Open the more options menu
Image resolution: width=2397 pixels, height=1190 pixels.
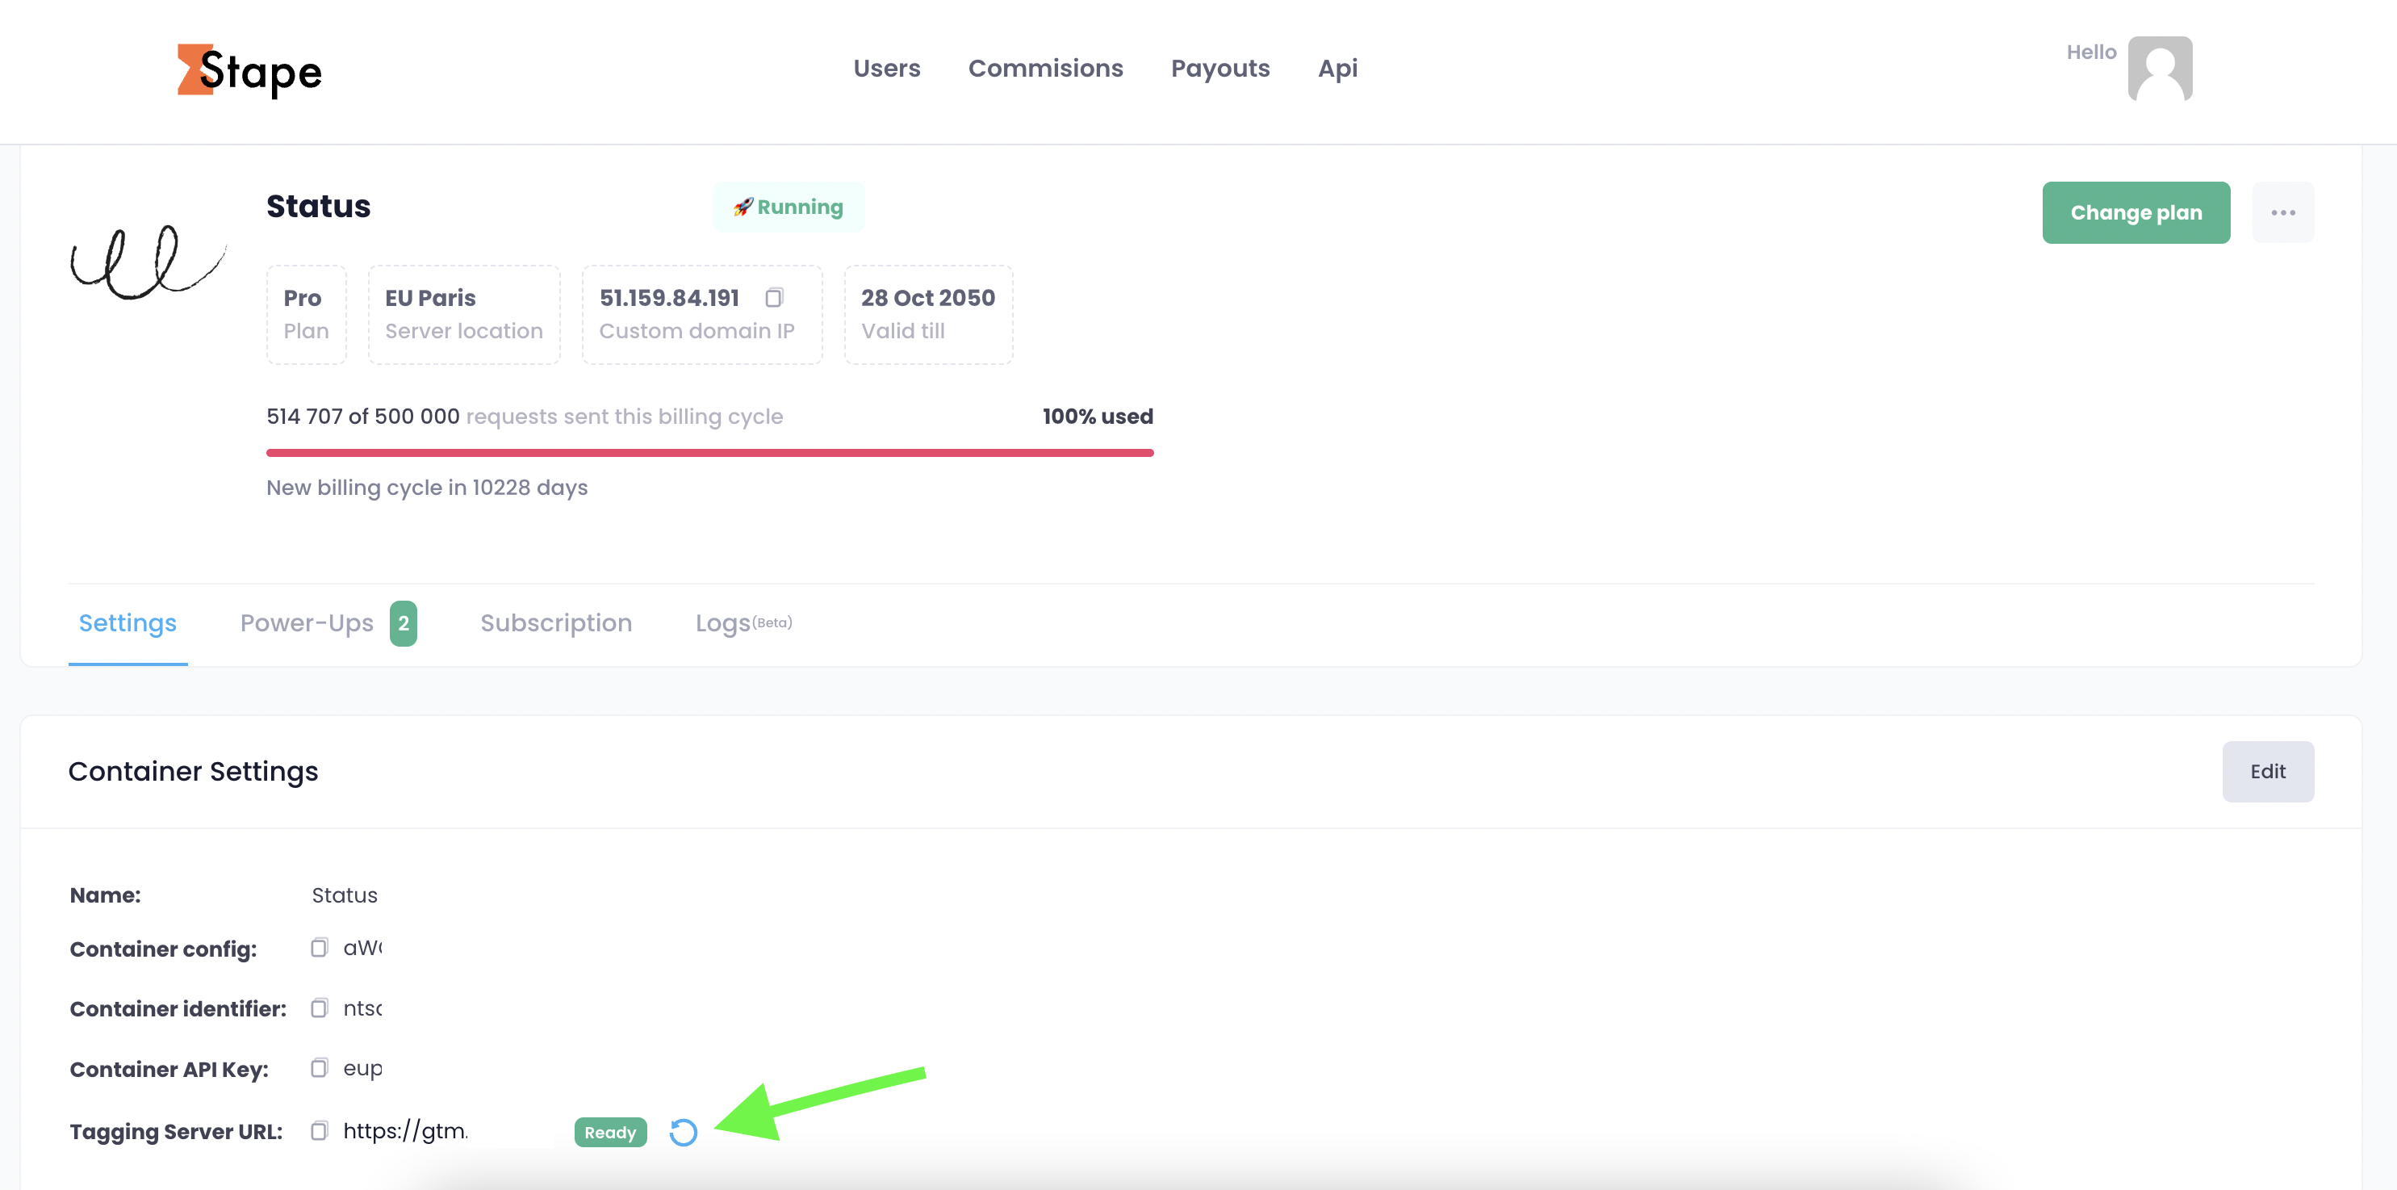(x=2282, y=212)
